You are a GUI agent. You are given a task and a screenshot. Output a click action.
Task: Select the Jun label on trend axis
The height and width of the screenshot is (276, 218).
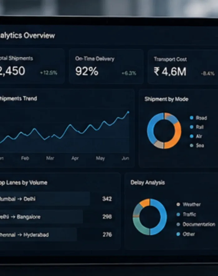click(126, 158)
